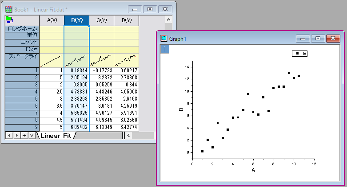The width and height of the screenshot is (347, 187).
Task: Add a new sheet with plus button
Action: click(24, 135)
